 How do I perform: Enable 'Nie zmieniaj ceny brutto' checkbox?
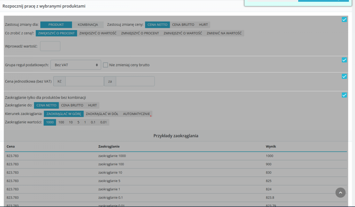pyautogui.click(x=105, y=65)
